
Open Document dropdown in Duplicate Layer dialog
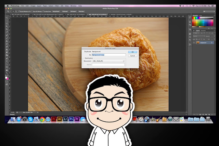pos(108,61)
